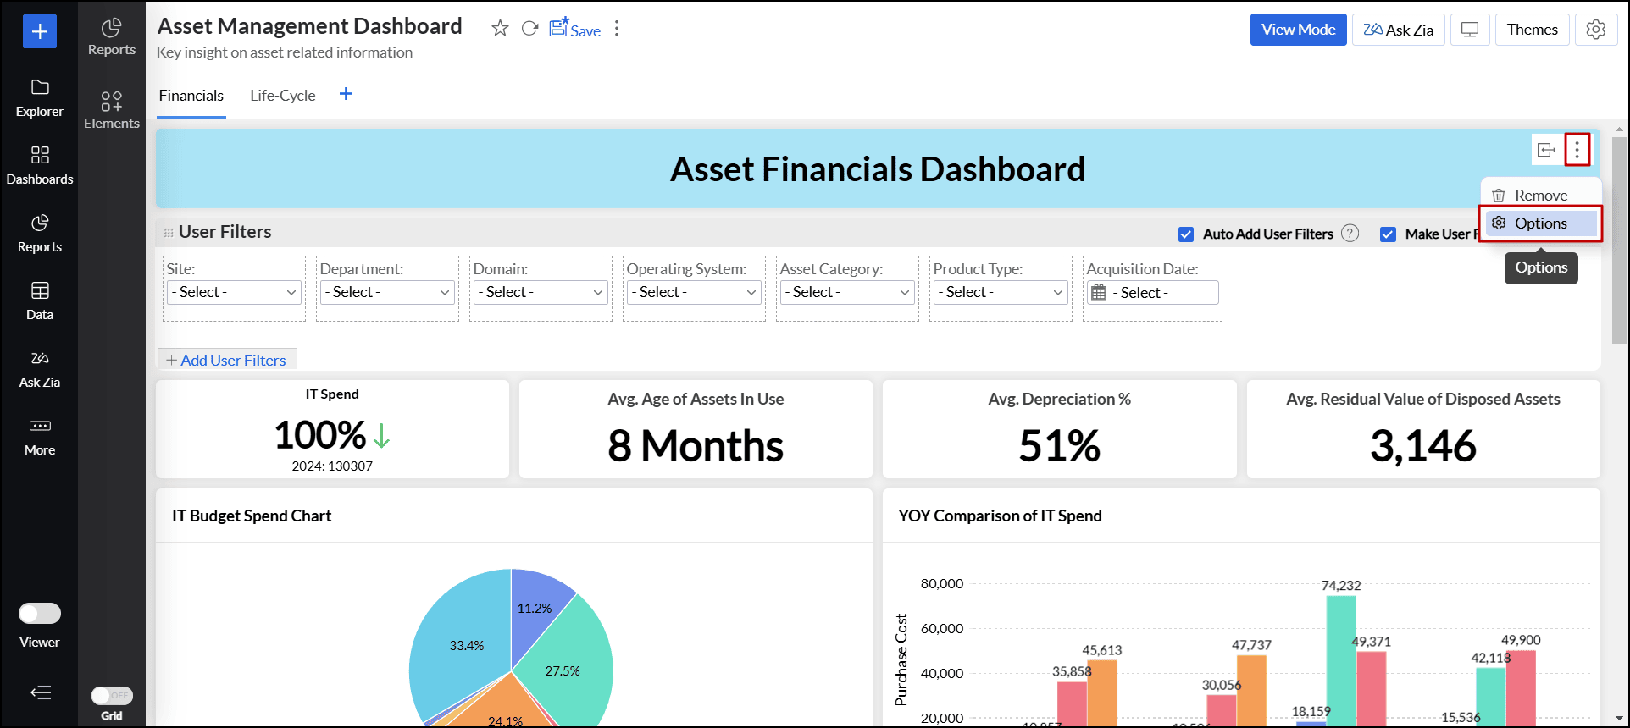
Task: Uncheck Auto Add User Filters checkbox
Action: [1186, 234]
